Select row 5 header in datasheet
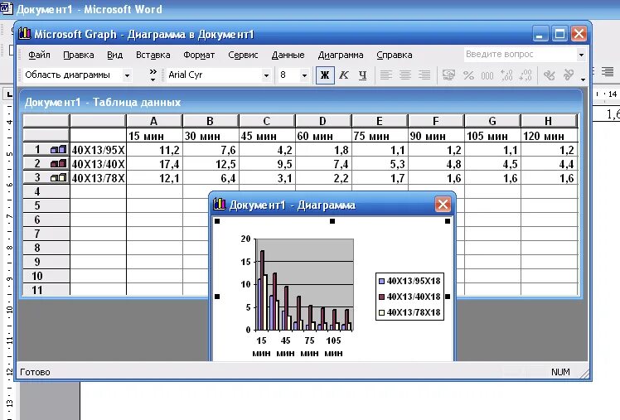620x420 pixels. 46,205
